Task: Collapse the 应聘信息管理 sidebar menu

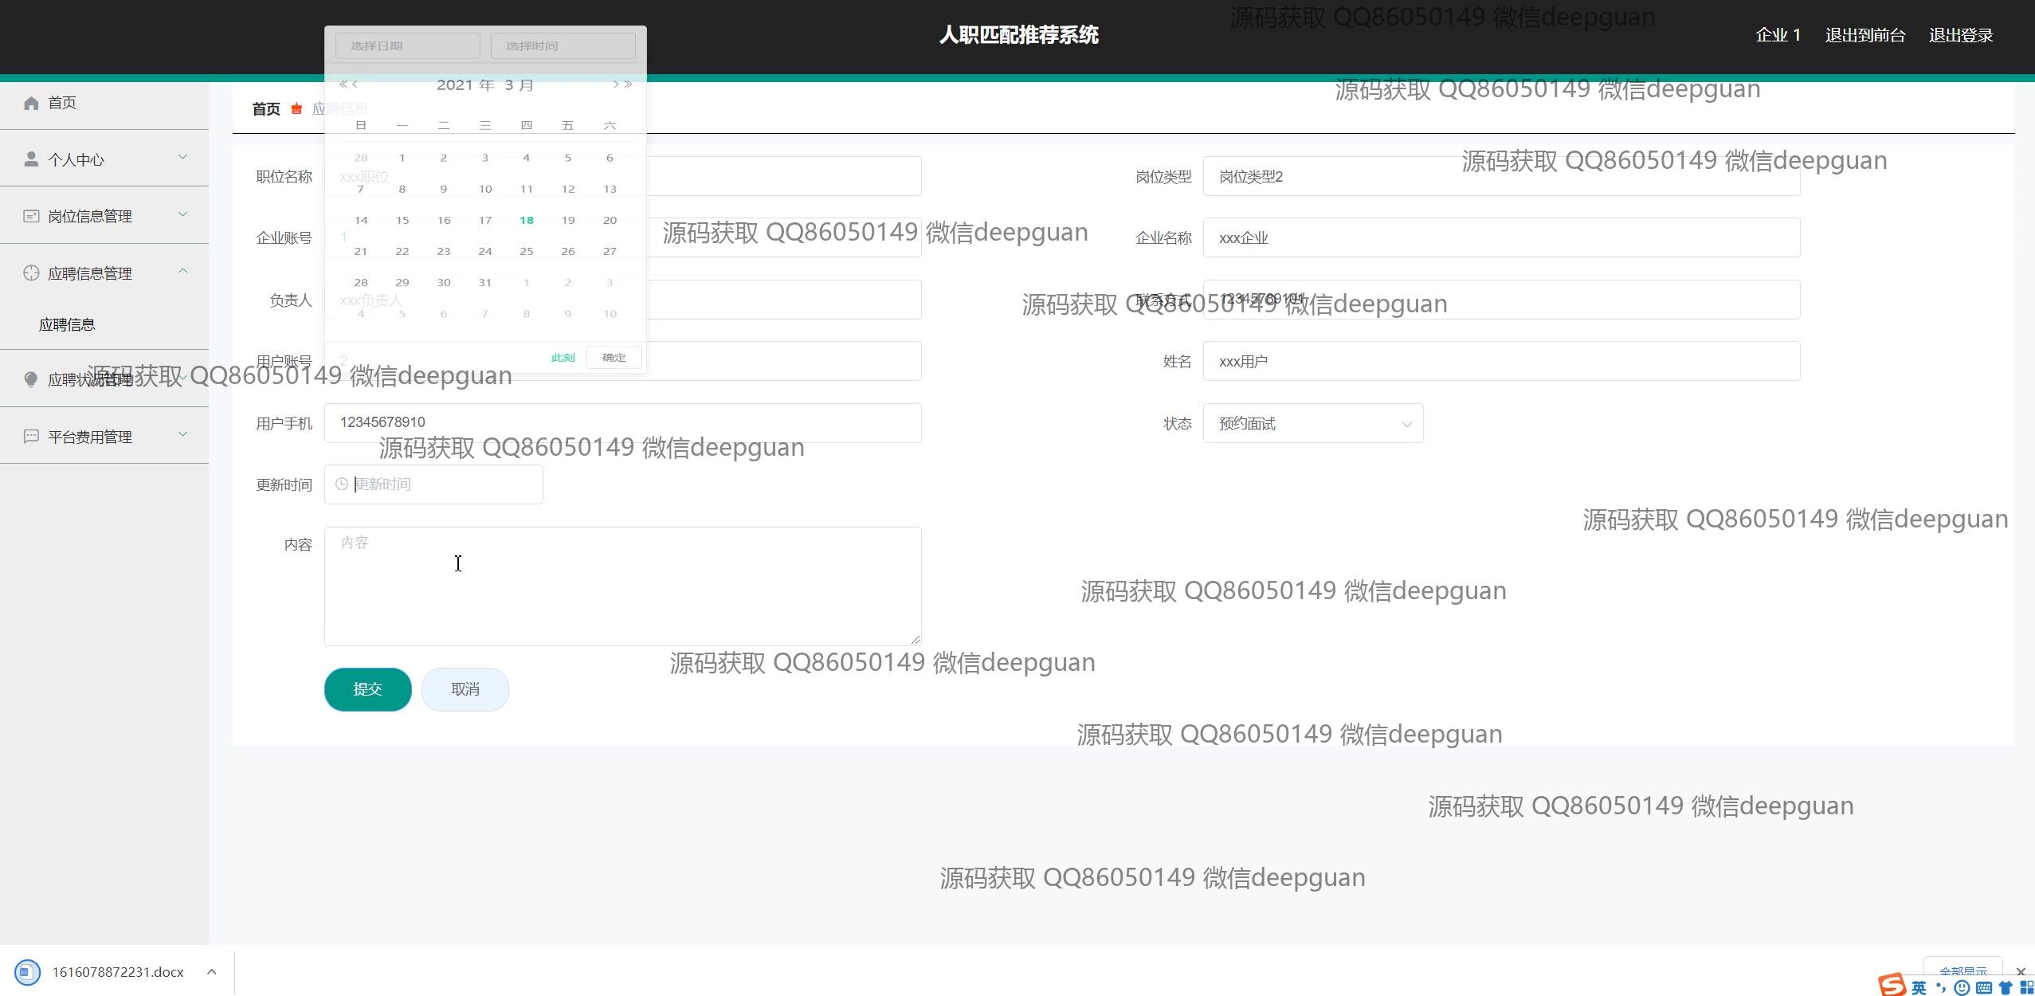Action: [182, 272]
